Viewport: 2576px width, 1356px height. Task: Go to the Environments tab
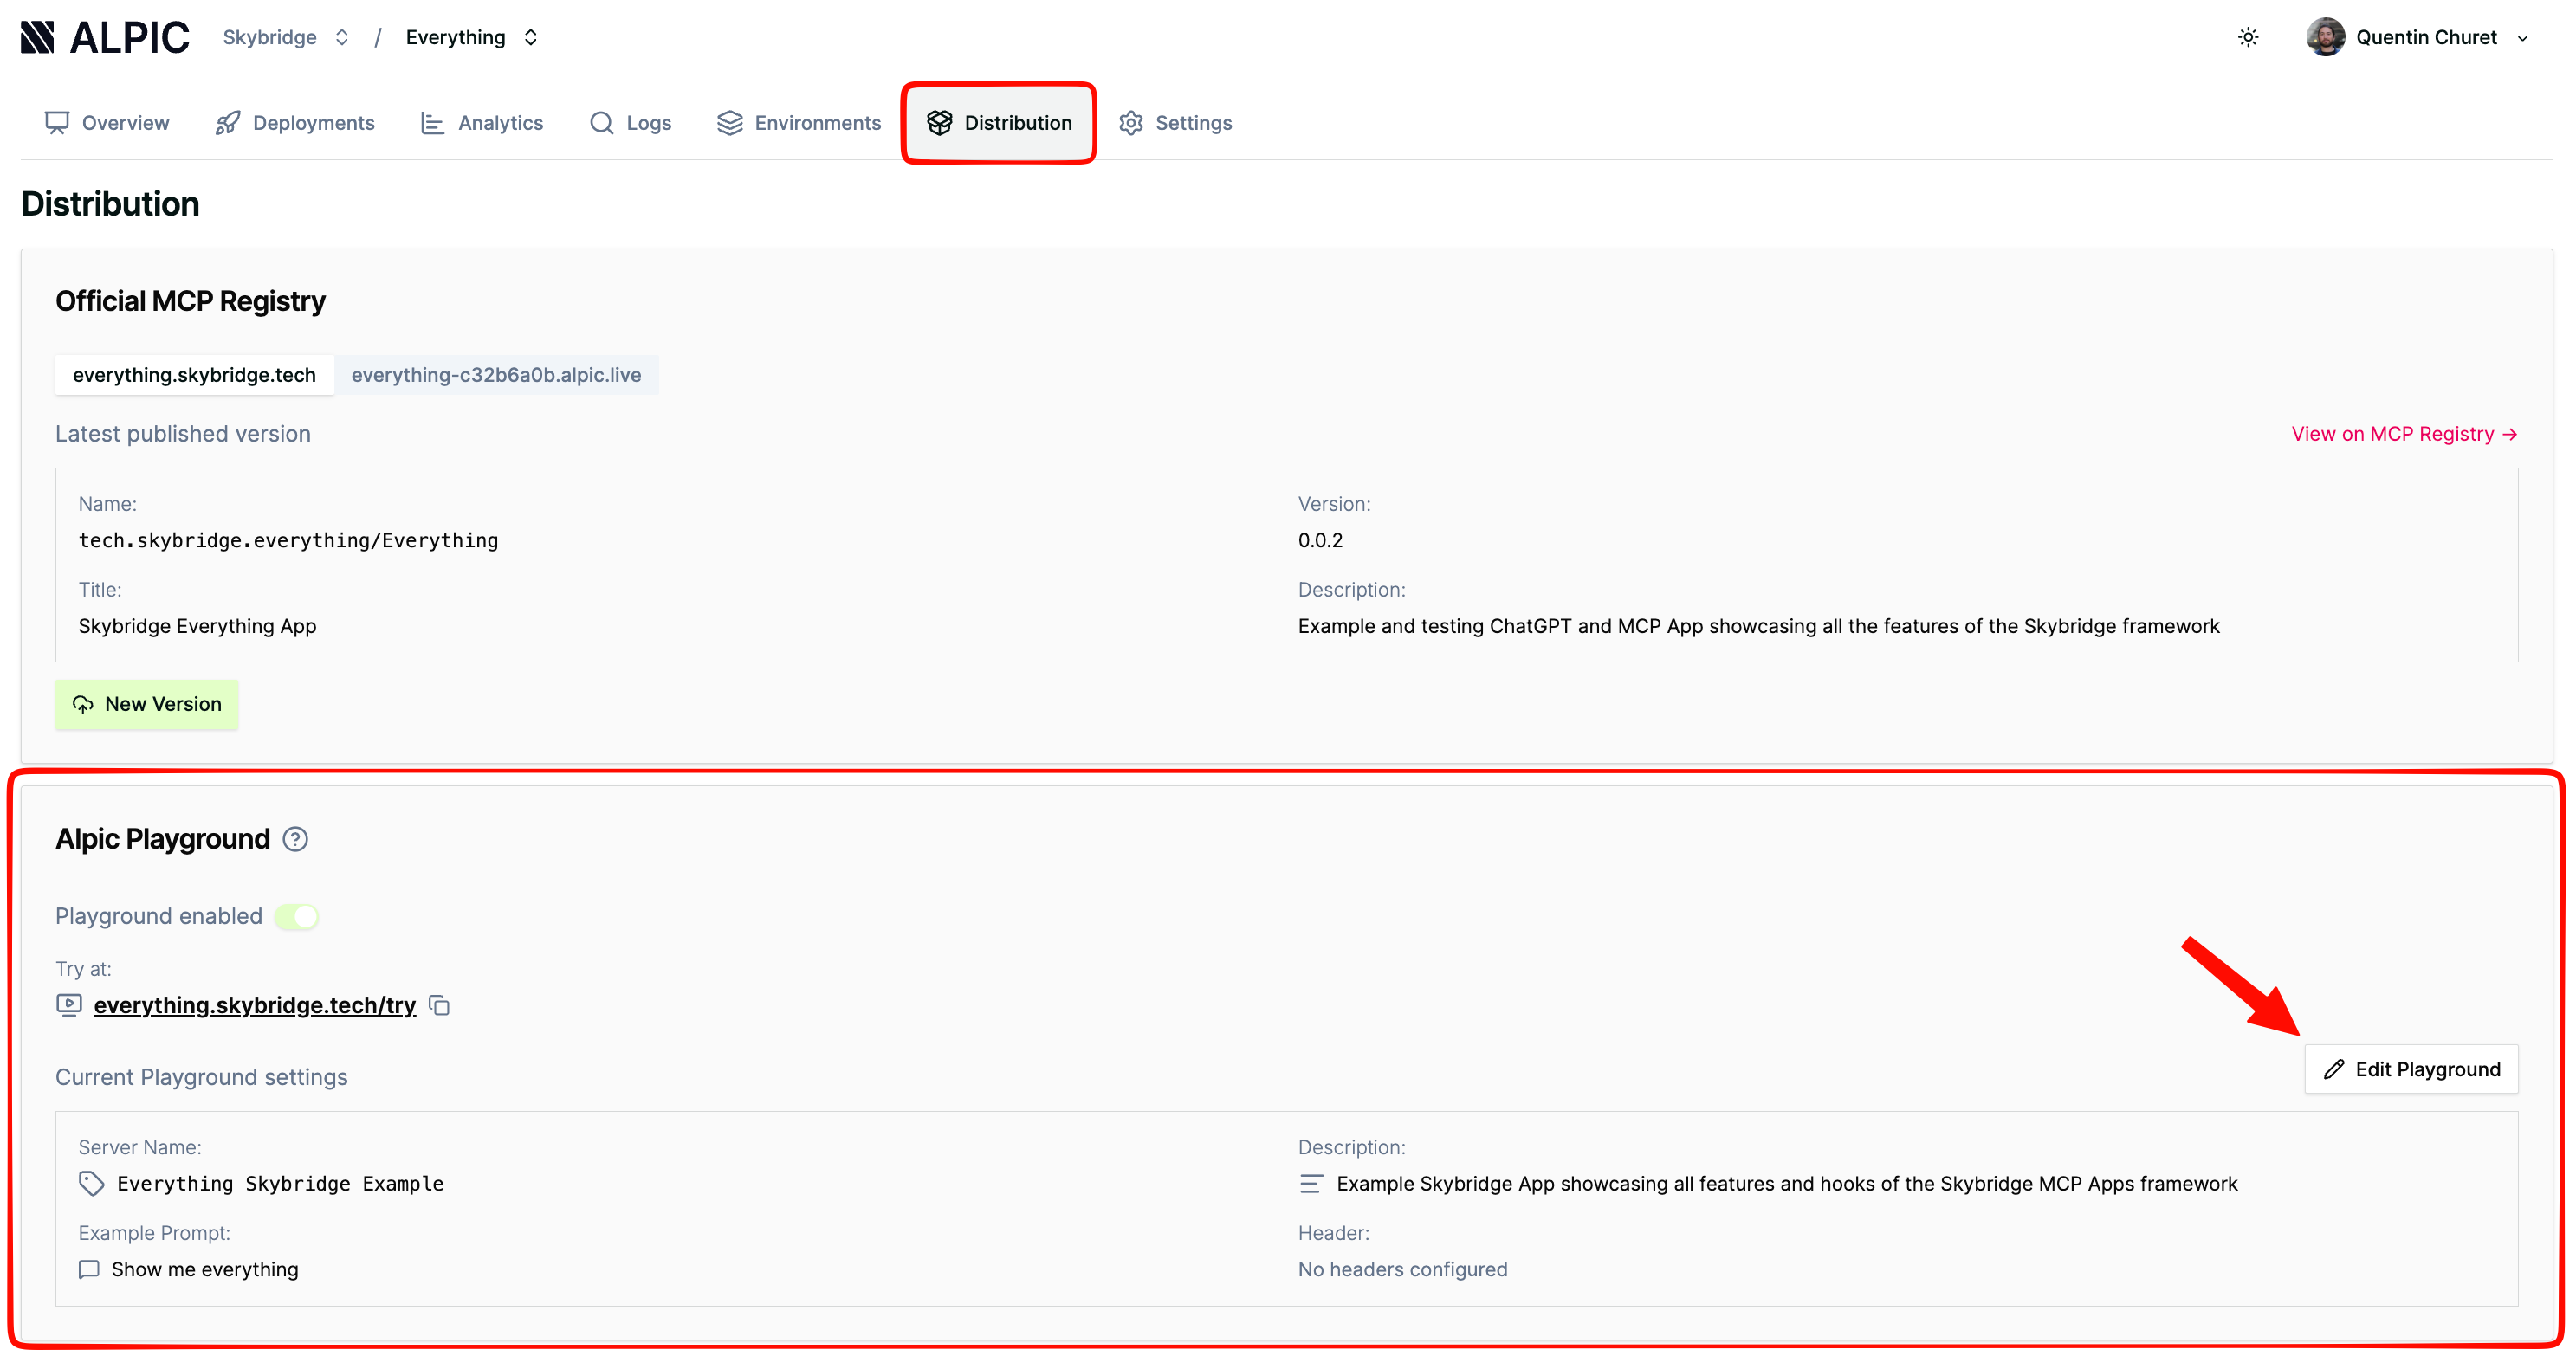(x=799, y=123)
